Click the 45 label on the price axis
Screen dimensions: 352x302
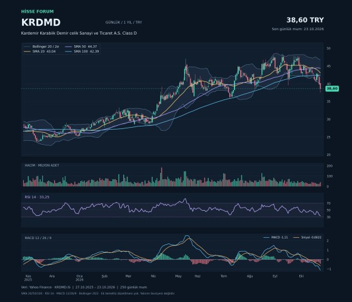(x=328, y=66)
